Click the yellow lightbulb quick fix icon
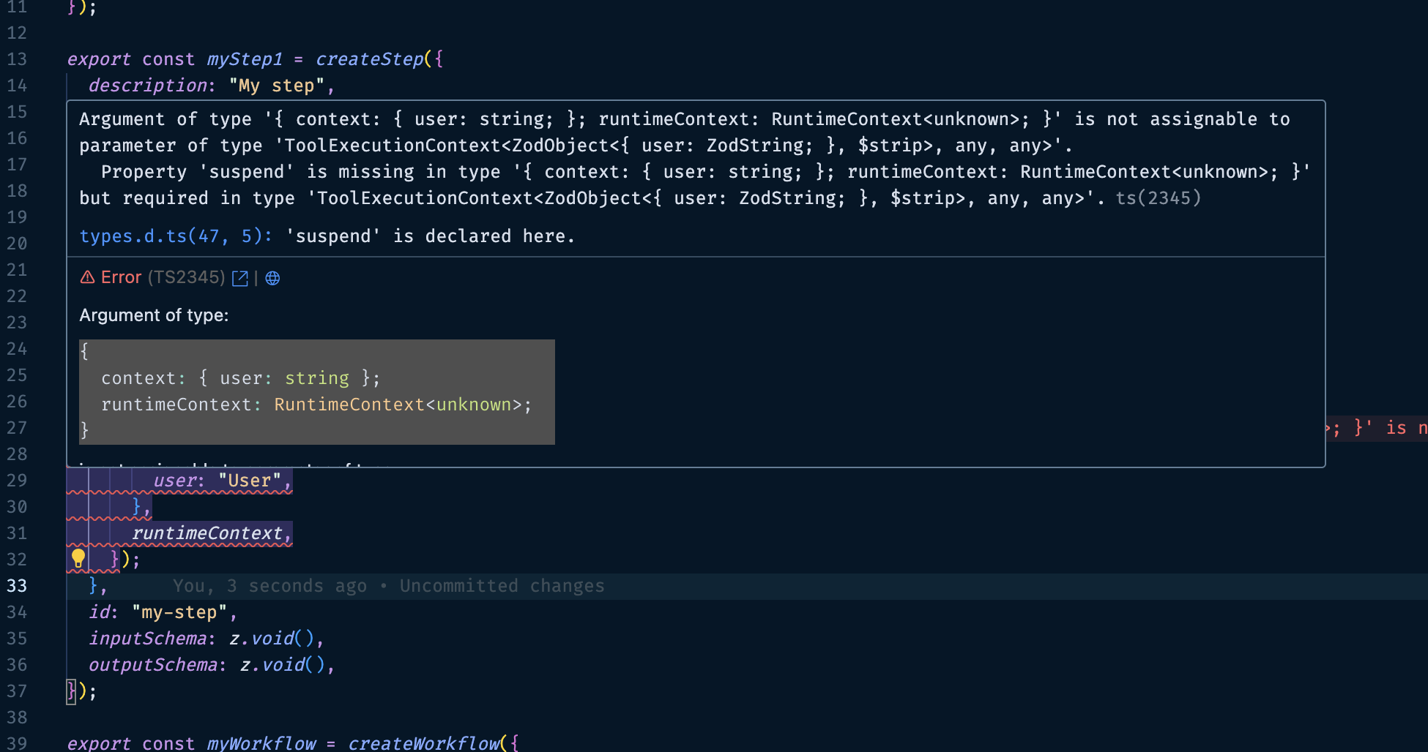The image size is (1428, 752). (x=78, y=558)
